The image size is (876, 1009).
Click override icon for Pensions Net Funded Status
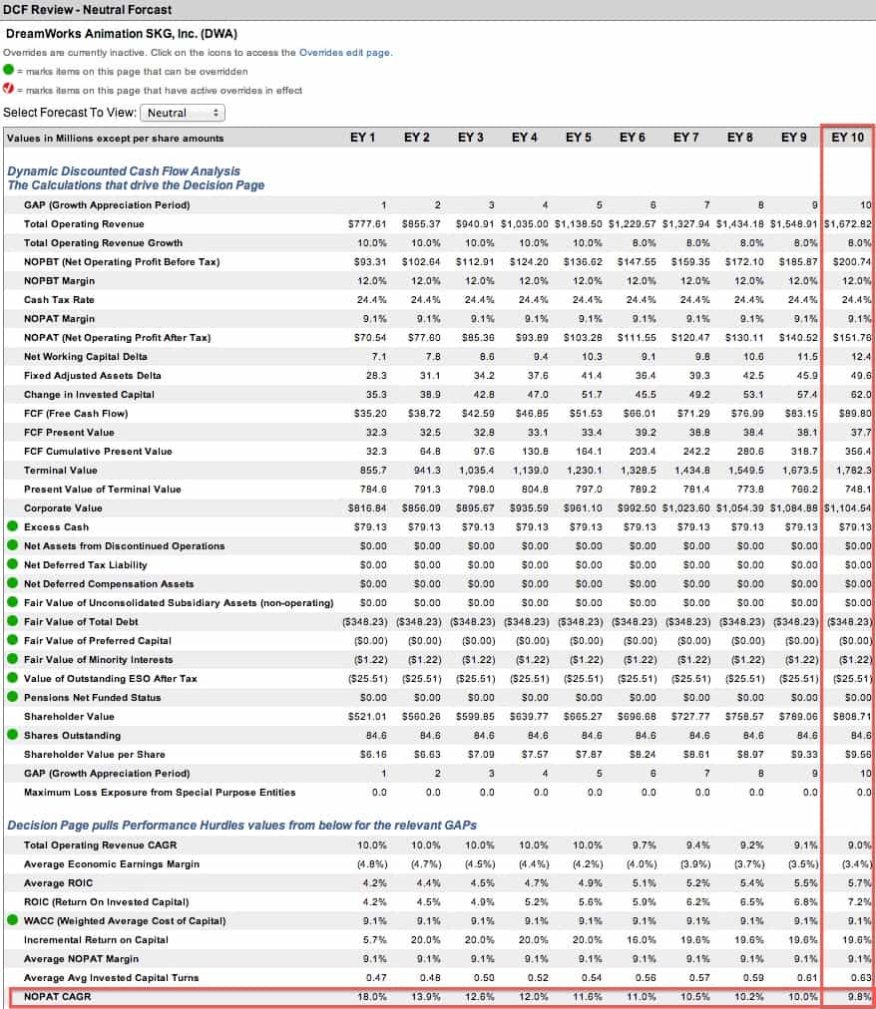12,696
